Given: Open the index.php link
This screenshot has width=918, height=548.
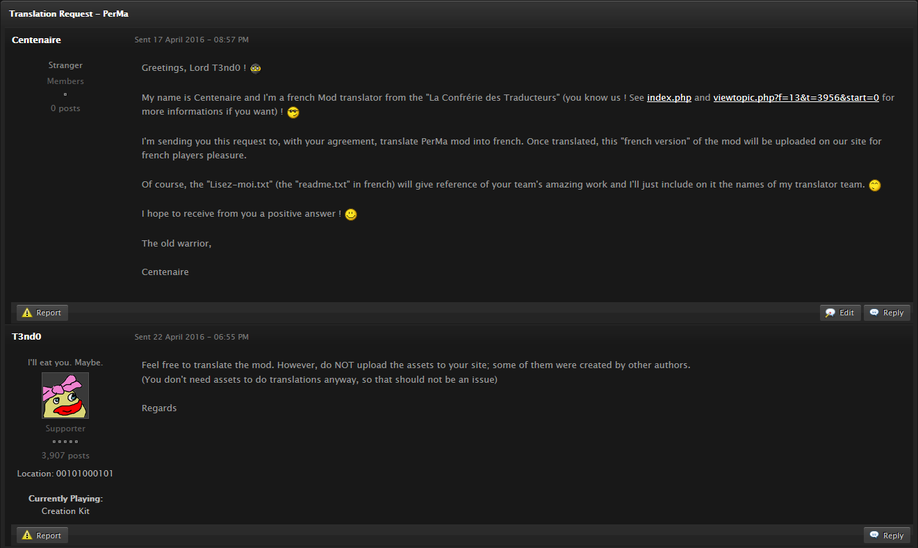Looking at the screenshot, I should [x=669, y=98].
